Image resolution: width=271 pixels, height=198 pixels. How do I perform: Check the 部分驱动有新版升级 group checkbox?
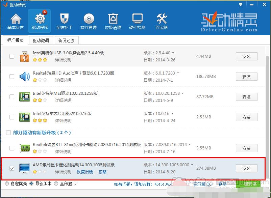pyautogui.click(x=8, y=133)
